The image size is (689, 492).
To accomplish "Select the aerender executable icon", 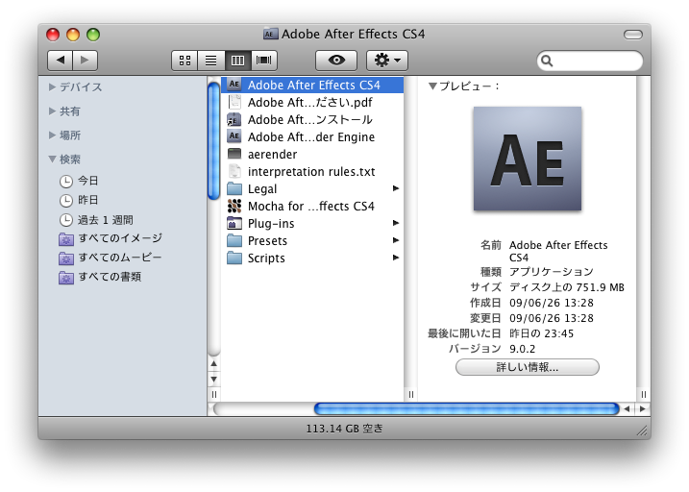I will pos(234,154).
